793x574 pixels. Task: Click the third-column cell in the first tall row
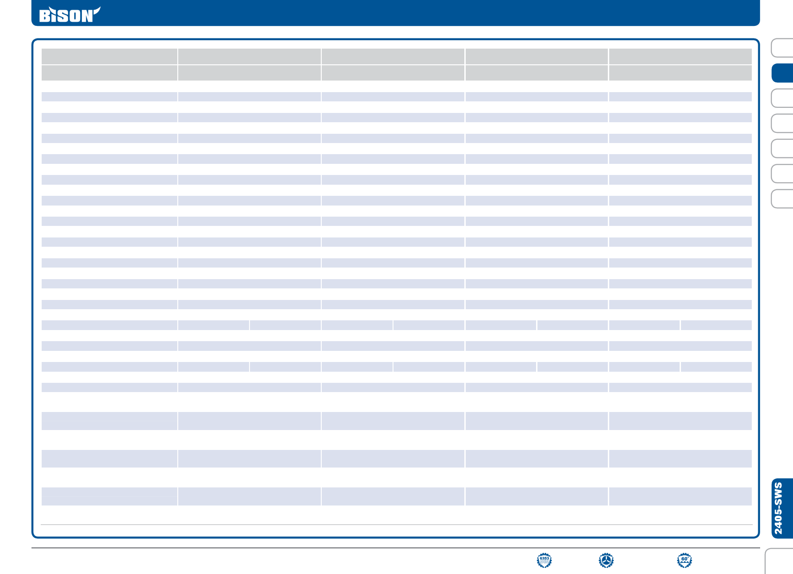tap(393, 421)
